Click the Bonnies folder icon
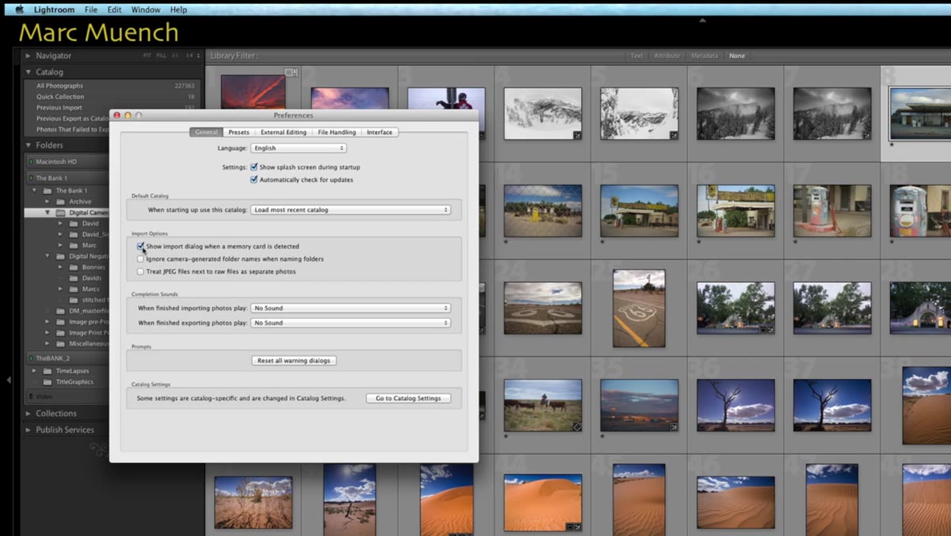Screen dimensions: 951x536 [74, 267]
